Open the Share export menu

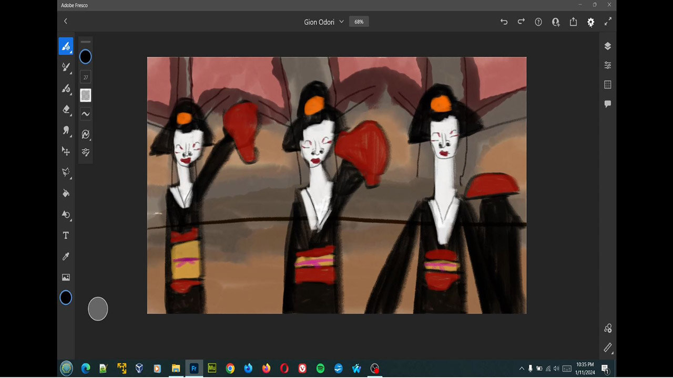tap(574, 22)
